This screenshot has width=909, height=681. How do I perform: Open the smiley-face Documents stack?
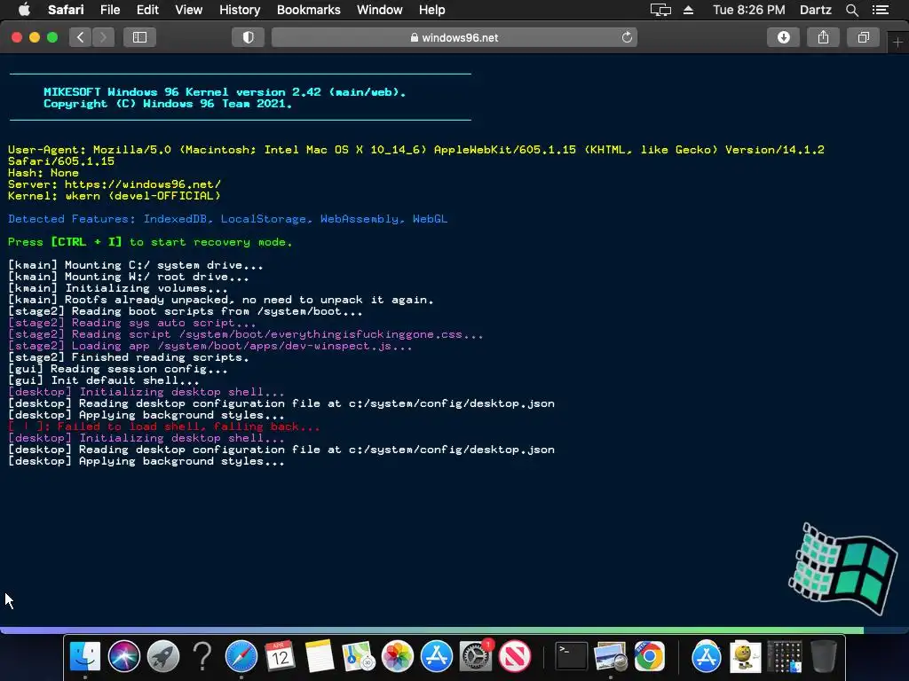[746, 656]
